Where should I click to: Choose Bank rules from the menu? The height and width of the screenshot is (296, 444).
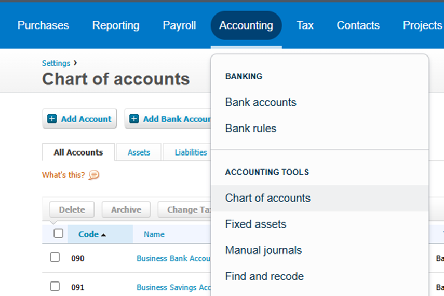pos(251,129)
